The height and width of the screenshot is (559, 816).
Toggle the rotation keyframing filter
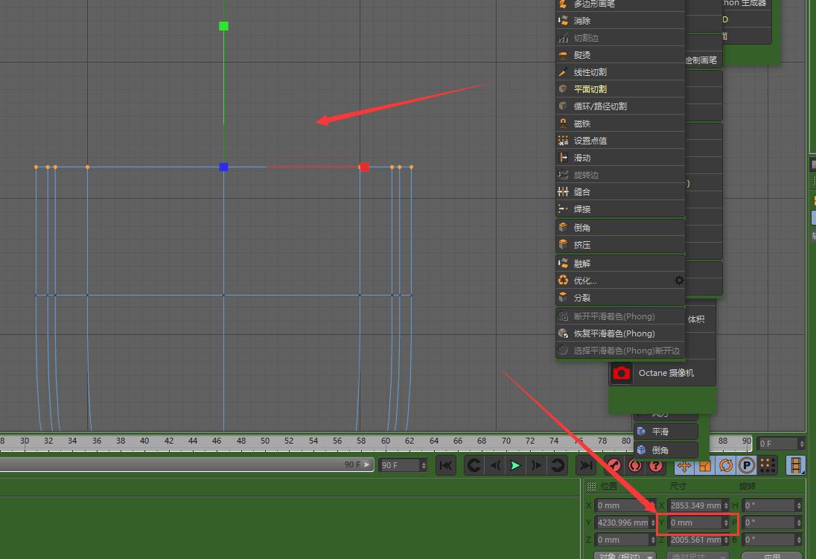pyautogui.click(x=725, y=466)
